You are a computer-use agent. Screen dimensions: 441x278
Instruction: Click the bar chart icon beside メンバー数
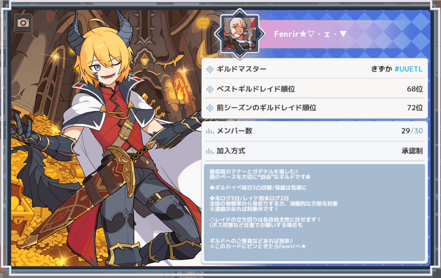210,131
